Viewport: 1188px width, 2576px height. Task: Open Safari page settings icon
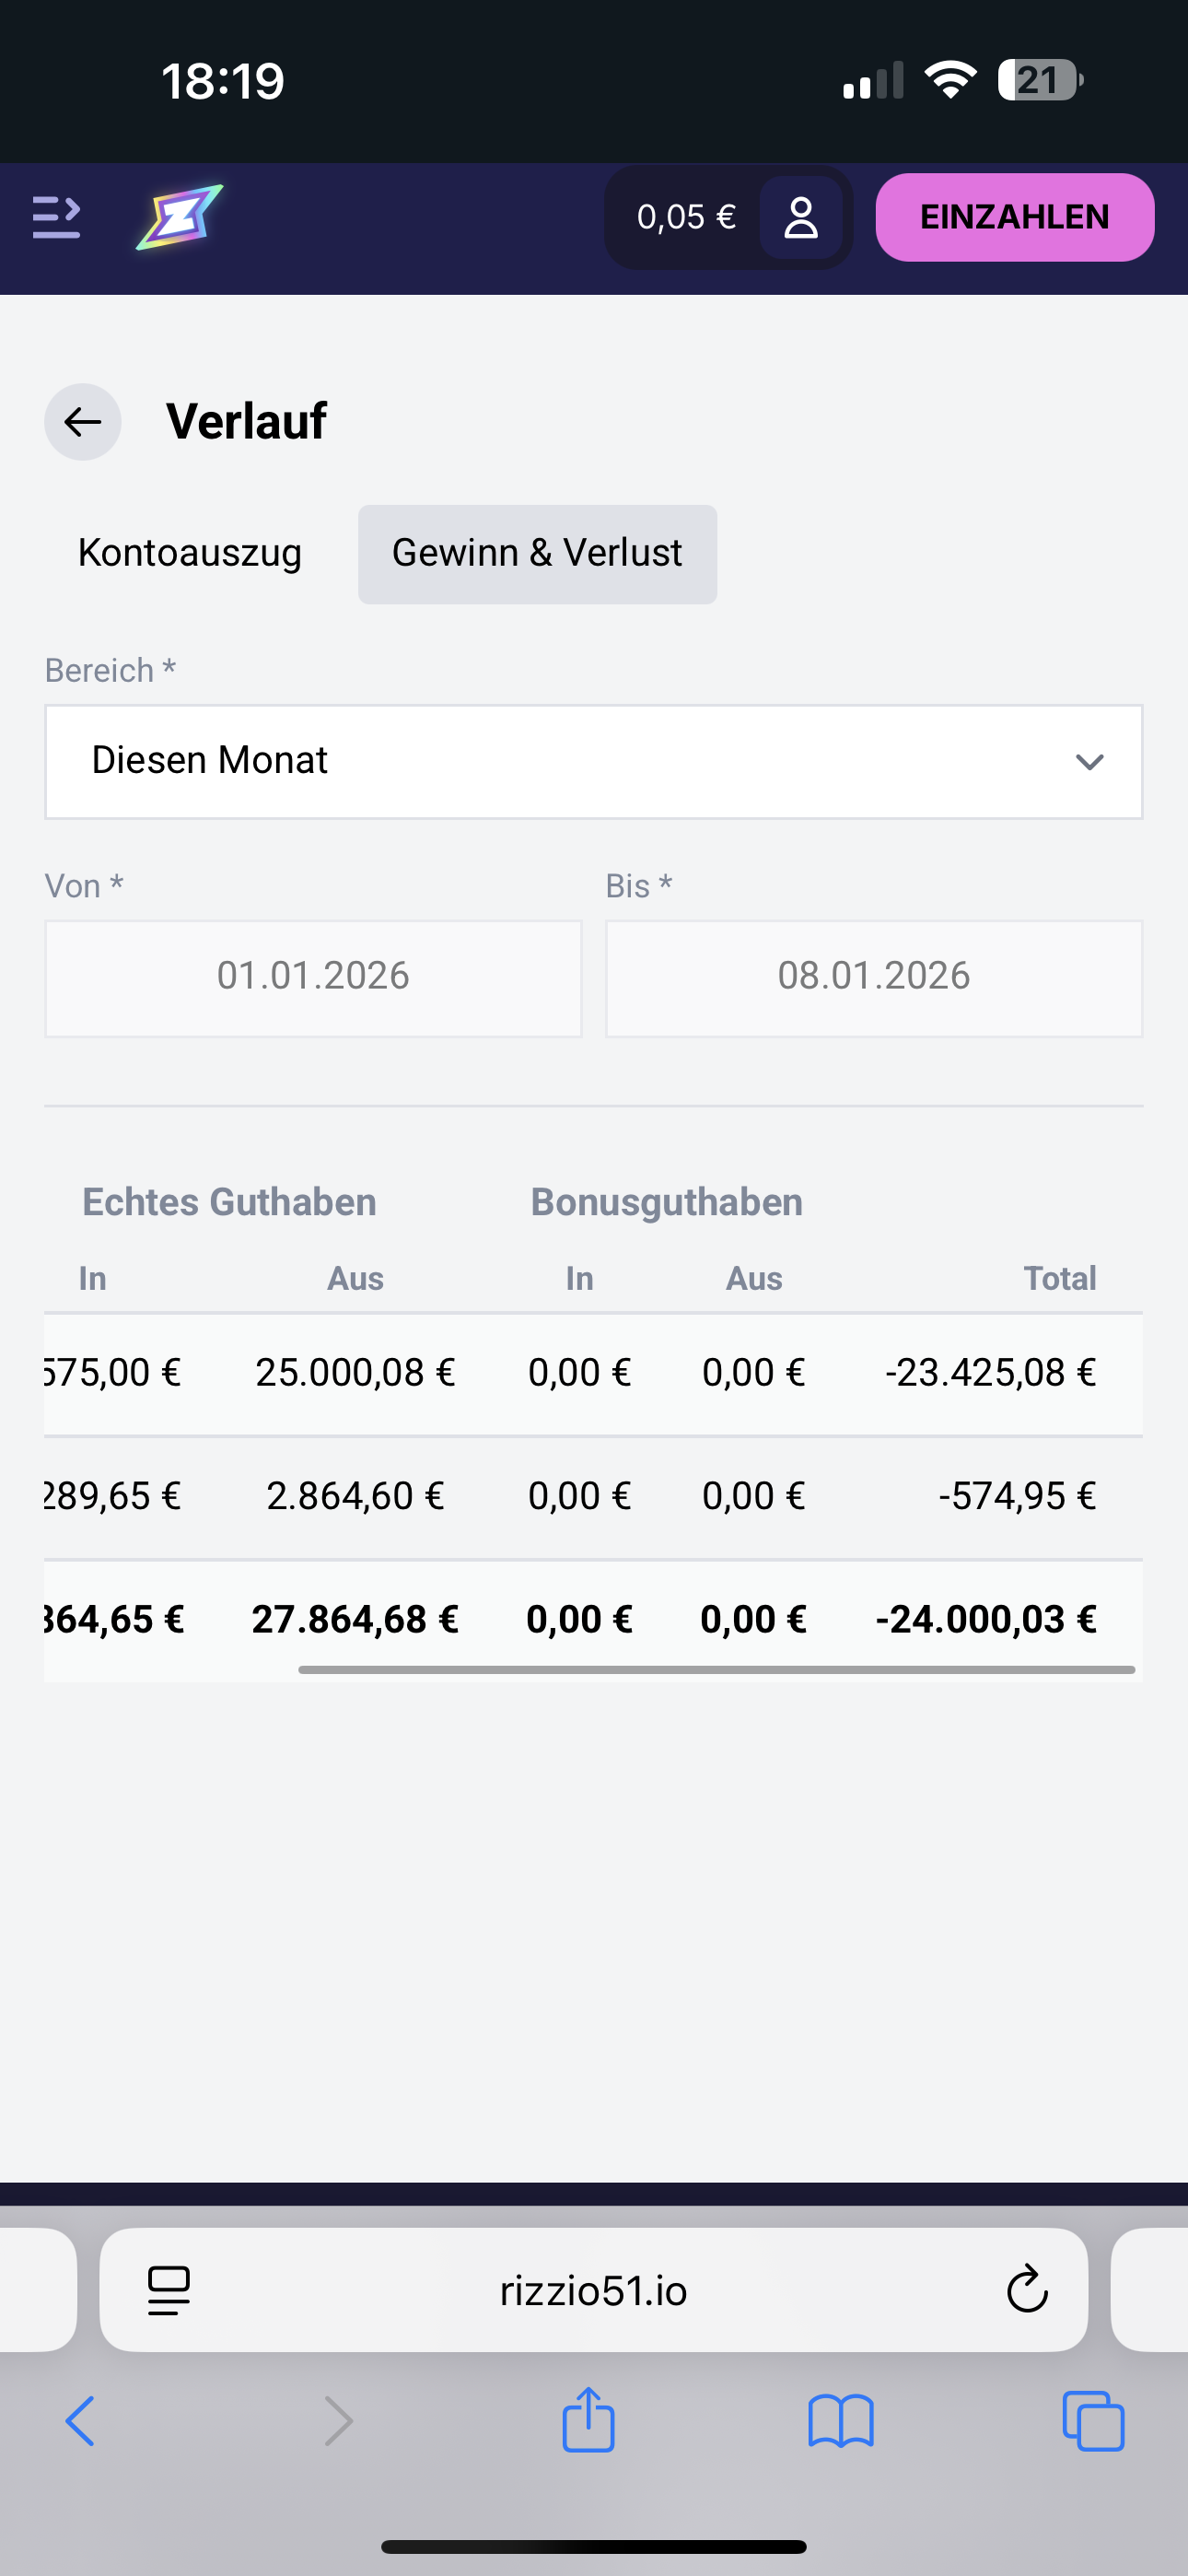coord(169,2290)
